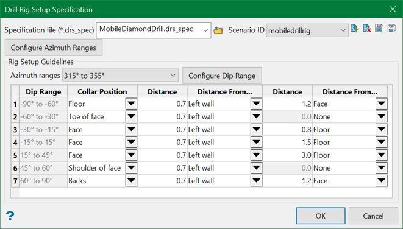Click the Cancel button
The width and height of the screenshot is (403, 229).
click(373, 216)
